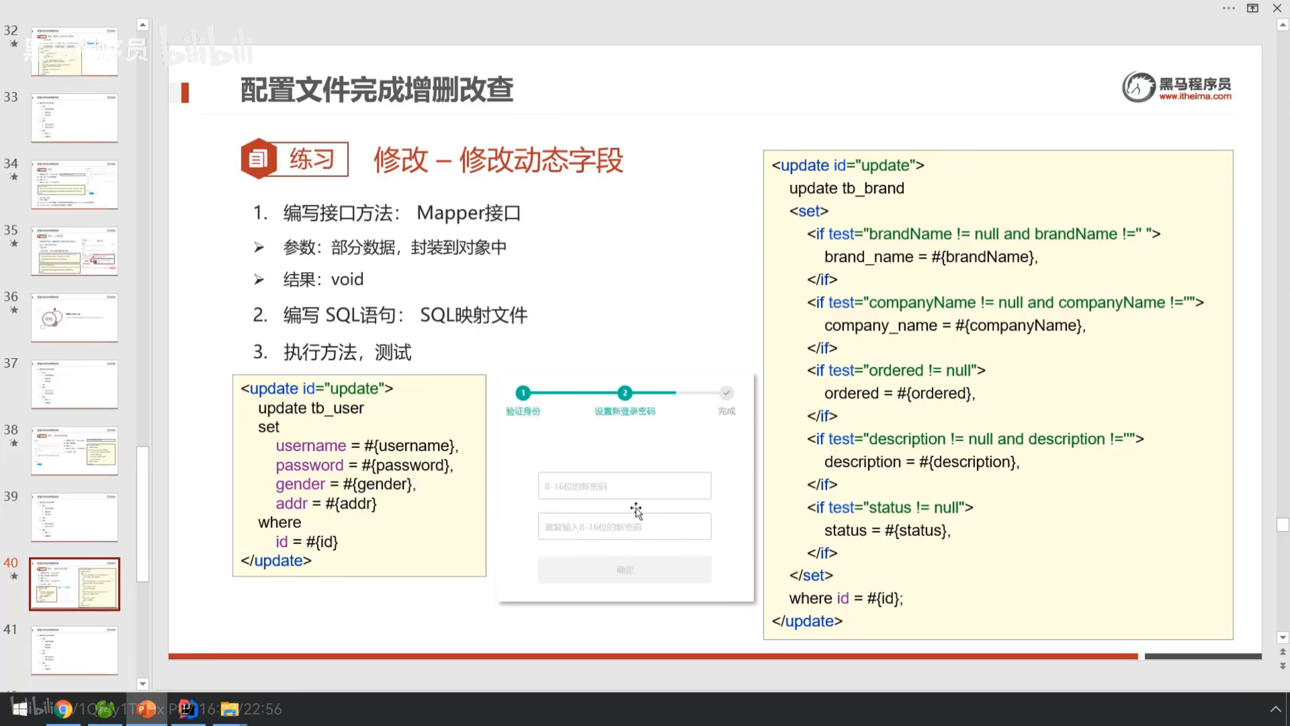This screenshot has height=726, width=1290.
Task: Click the www.itheima.com link text
Action: coord(1195,96)
